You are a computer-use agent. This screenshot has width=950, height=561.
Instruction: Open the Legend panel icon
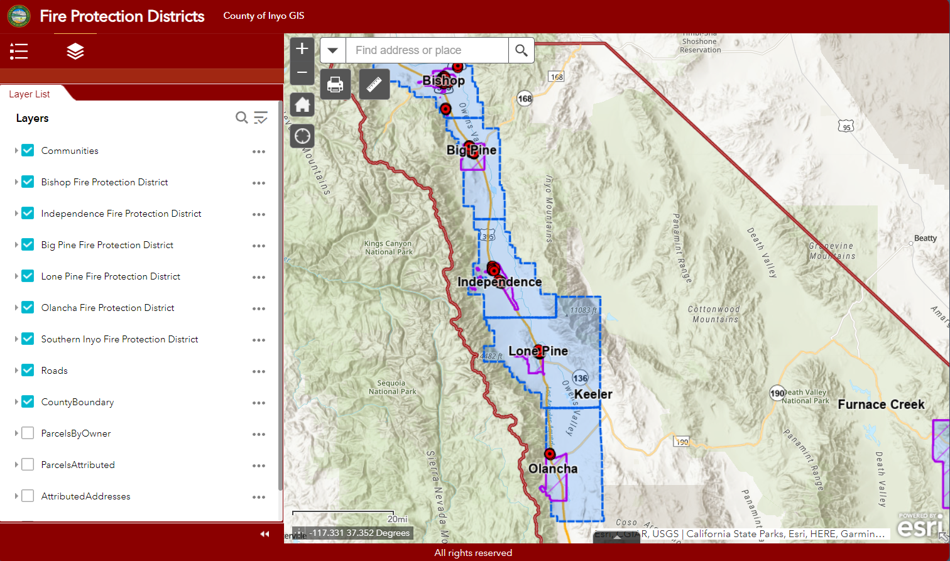coord(19,51)
